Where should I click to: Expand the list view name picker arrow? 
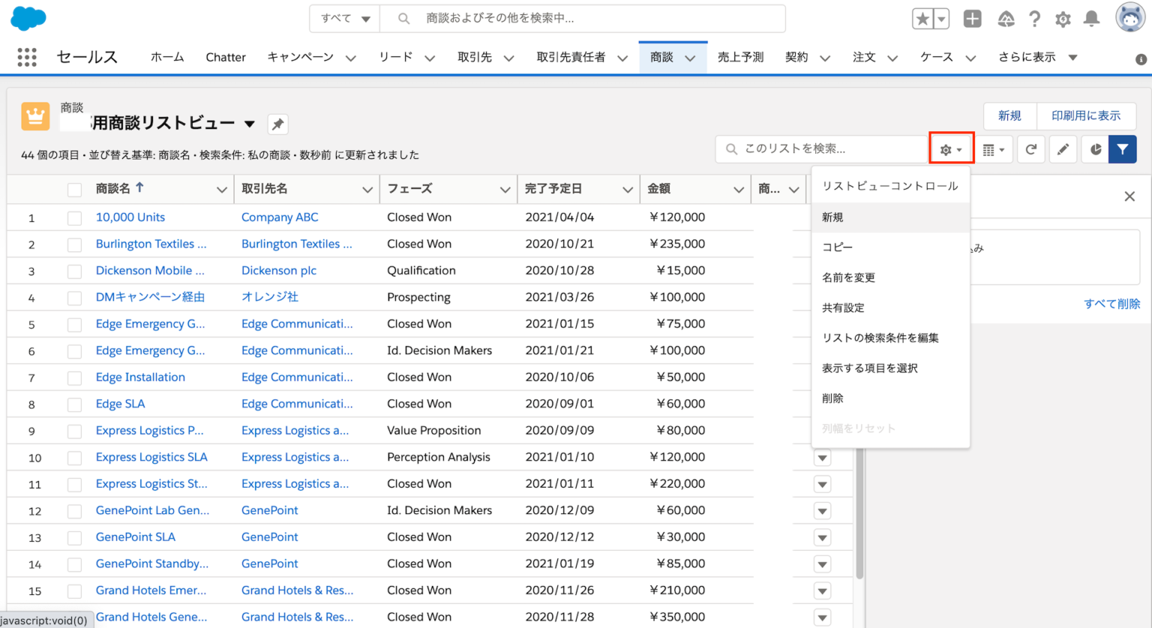tap(250, 124)
